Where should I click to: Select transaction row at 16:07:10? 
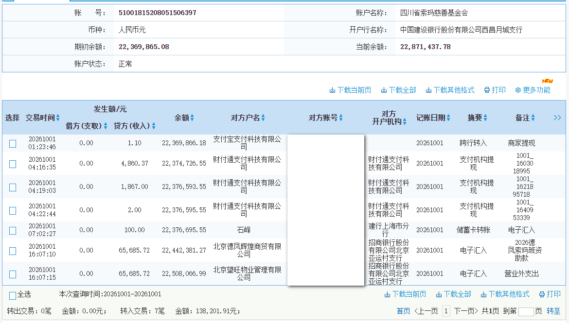point(13,251)
